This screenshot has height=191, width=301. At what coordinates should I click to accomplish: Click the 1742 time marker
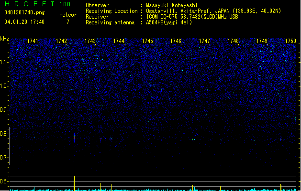point(61,41)
